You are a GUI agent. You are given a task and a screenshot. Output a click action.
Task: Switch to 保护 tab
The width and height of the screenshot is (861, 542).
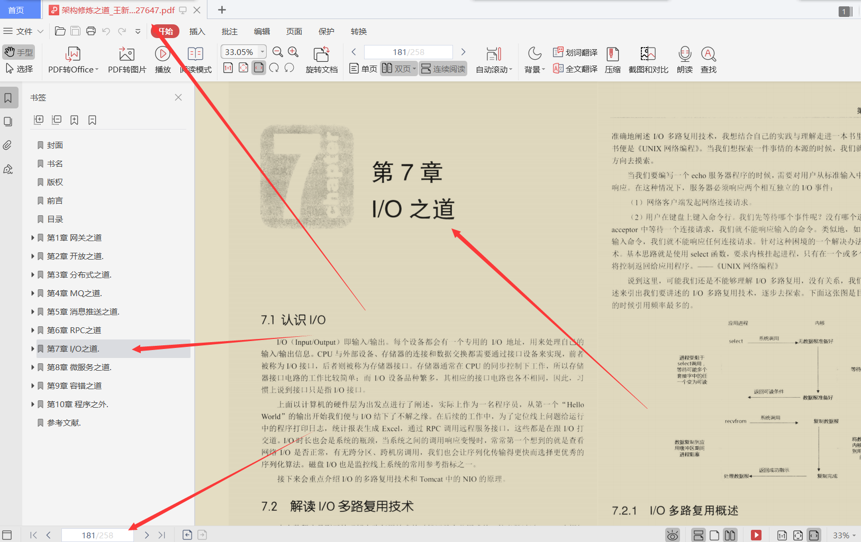[x=327, y=32]
